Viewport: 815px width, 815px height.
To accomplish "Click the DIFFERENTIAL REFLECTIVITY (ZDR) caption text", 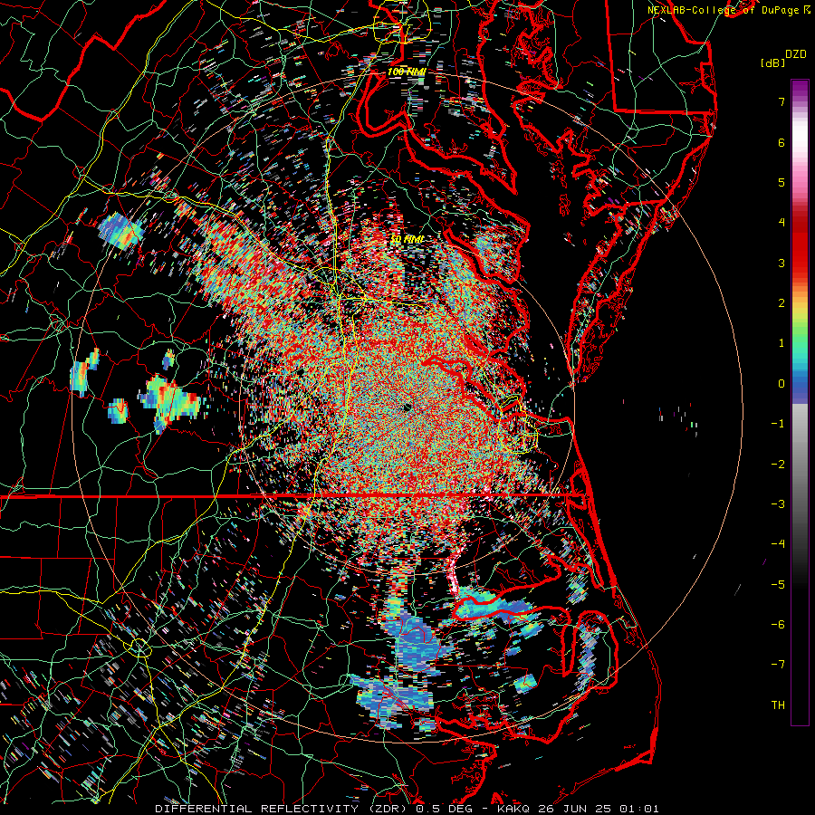I will (283, 809).
